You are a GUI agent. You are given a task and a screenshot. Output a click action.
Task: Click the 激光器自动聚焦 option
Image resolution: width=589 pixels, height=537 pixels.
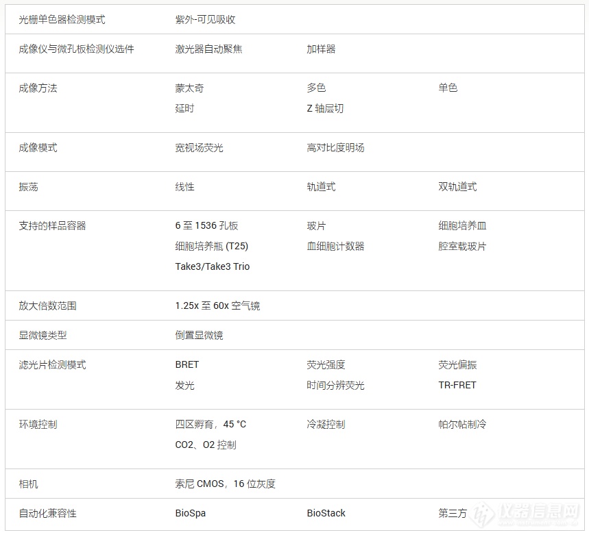208,49
